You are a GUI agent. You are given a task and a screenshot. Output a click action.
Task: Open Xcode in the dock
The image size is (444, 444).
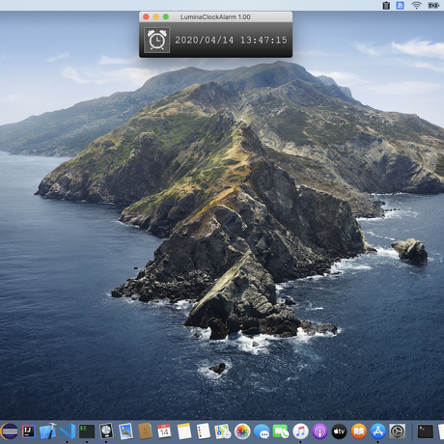coord(48,431)
